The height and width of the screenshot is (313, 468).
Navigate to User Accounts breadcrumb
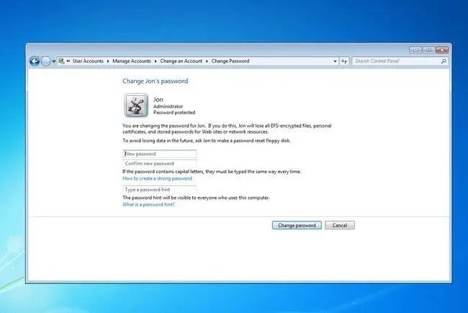pyautogui.click(x=88, y=61)
